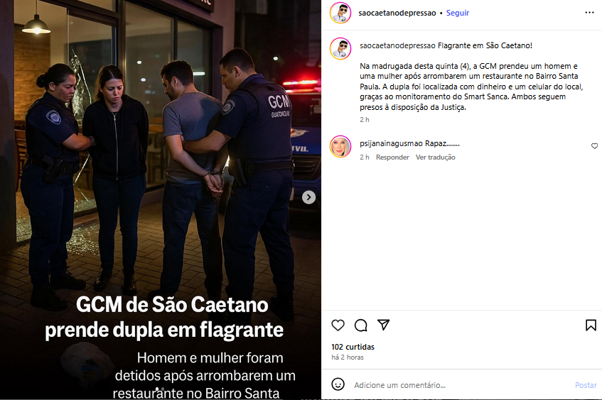Like the psijanainagusmao comment heart
602x400 pixels.
[594, 146]
